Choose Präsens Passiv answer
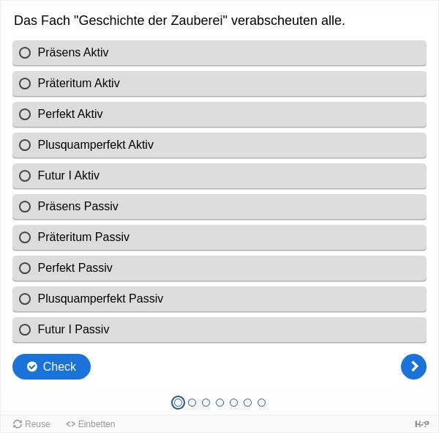Viewport: 439px width, 433px height. 219,207
